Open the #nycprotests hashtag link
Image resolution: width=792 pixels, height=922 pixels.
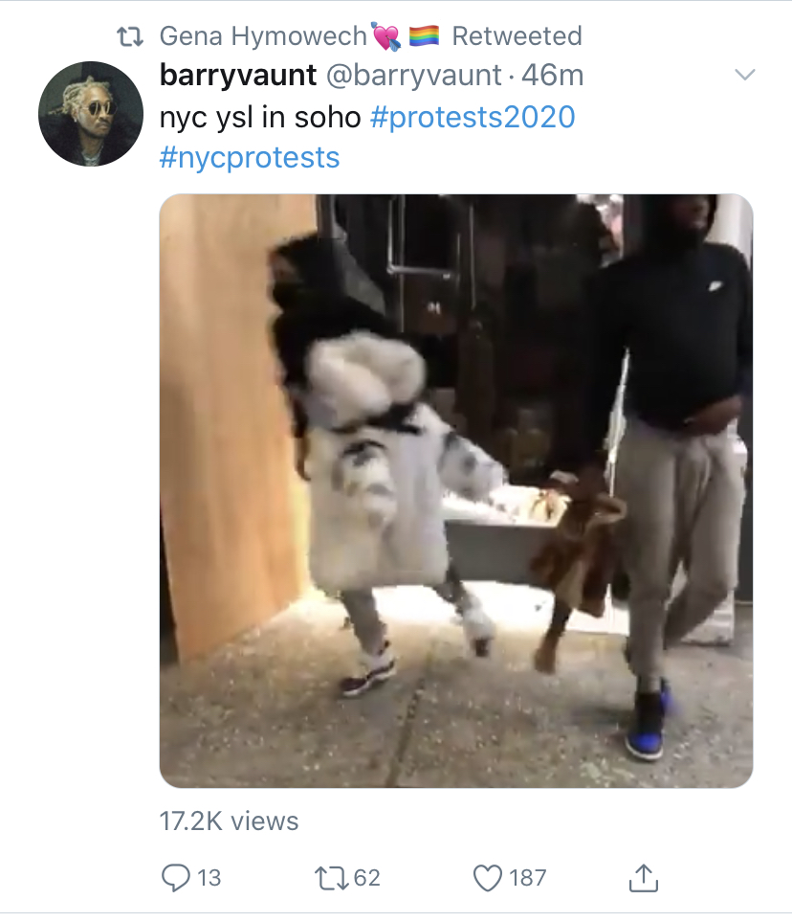[250, 158]
